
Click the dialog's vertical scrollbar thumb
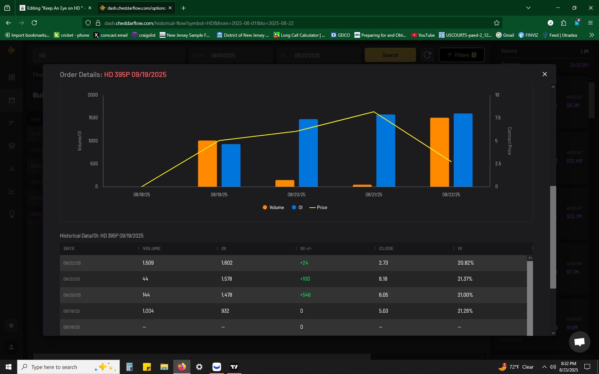coord(553,237)
